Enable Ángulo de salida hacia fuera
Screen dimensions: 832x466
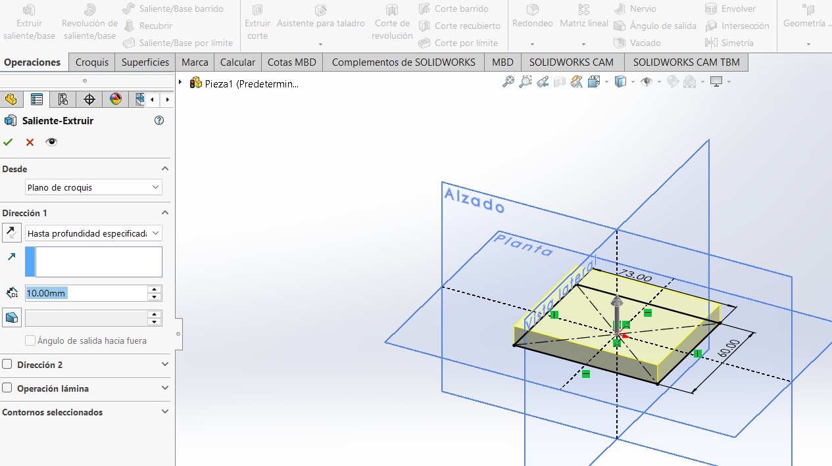point(29,340)
